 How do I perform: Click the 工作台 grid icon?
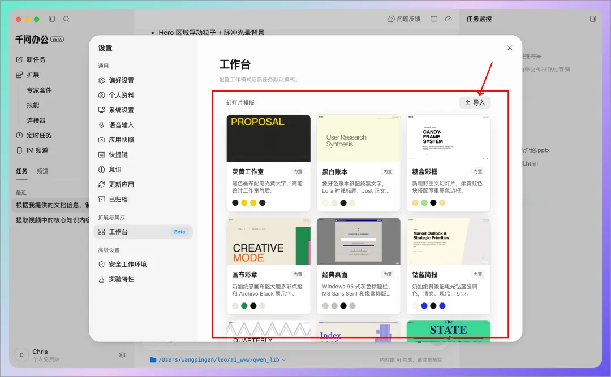[101, 232]
